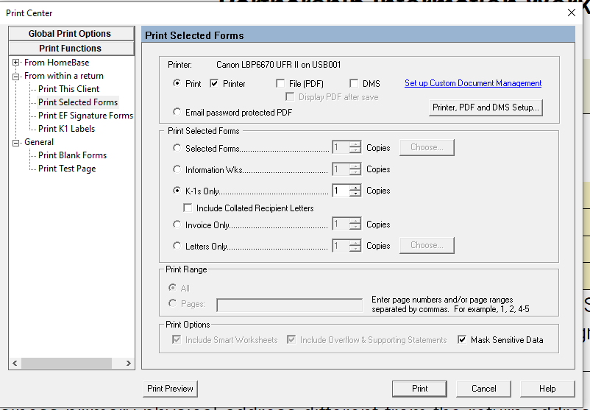Select Email password protected PDF option
The height and width of the screenshot is (410, 590).
pos(177,112)
